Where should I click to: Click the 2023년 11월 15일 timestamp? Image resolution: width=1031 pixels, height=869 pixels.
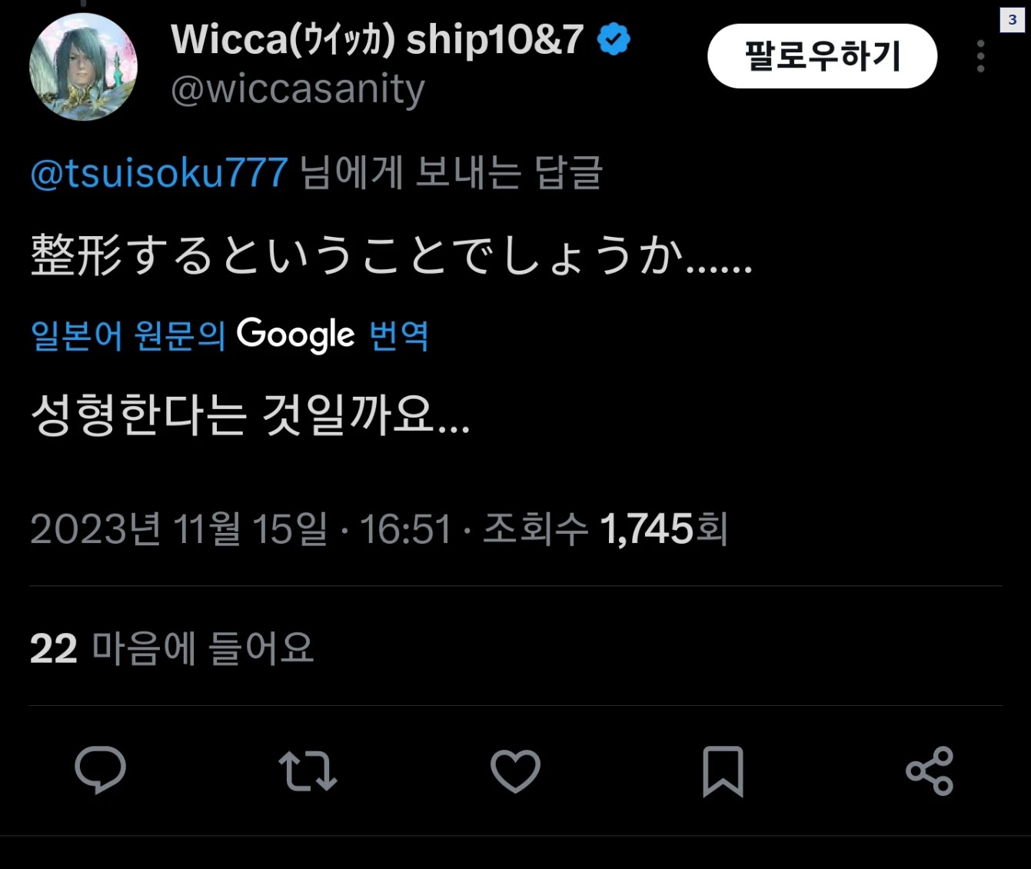coord(178,529)
